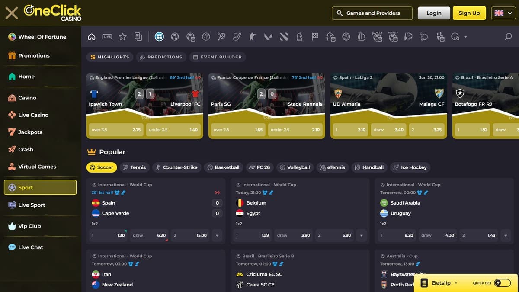The height and width of the screenshot is (292, 519).
Task: Switch to the Highlights tab
Action: pos(110,57)
